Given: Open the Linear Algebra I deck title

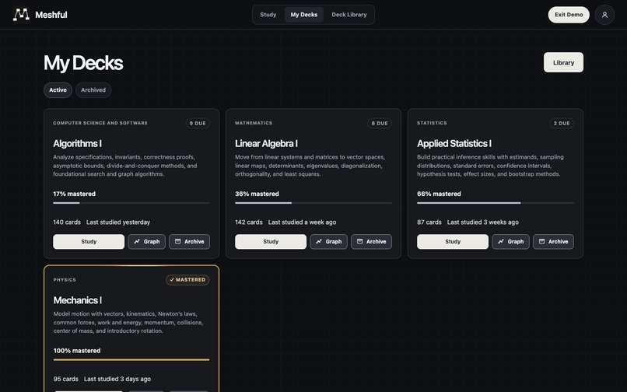Looking at the screenshot, I should [x=266, y=144].
